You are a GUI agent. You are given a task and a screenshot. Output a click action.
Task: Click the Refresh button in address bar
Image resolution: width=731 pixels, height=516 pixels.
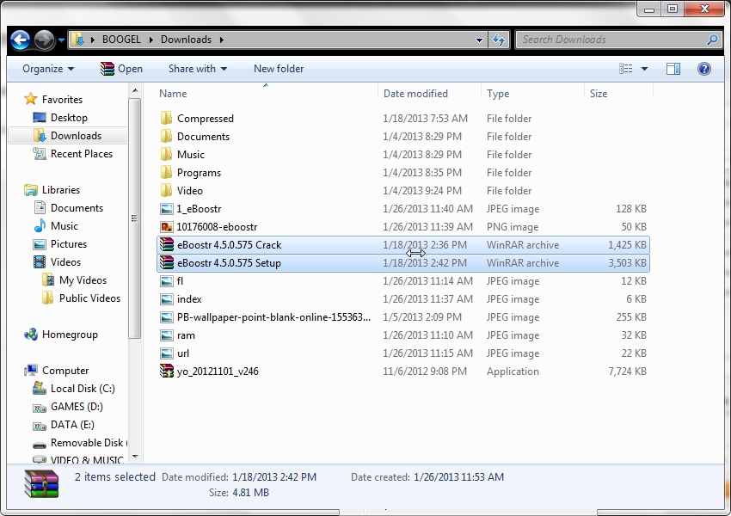(x=500, y=40)
